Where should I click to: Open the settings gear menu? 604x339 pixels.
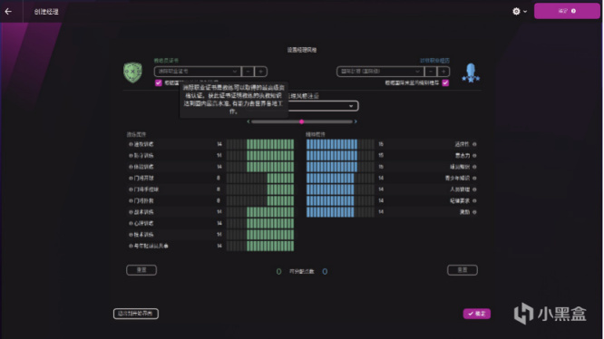tap(516, 11)
